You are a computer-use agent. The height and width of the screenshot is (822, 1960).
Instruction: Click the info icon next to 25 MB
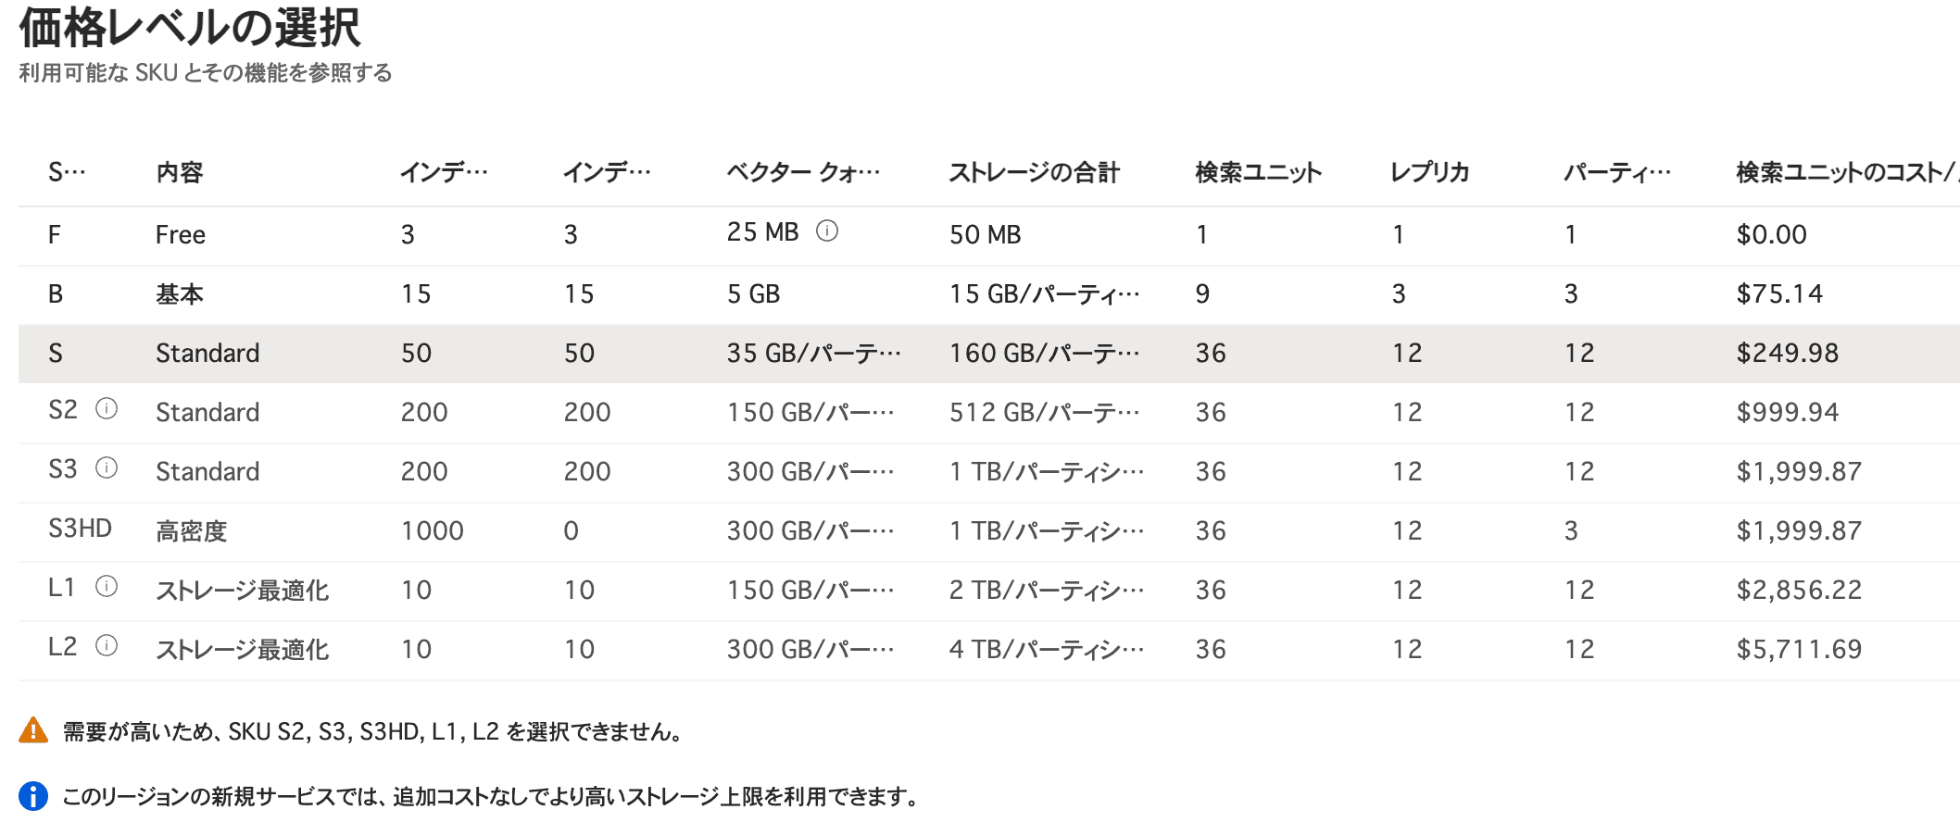pos(826,231)
